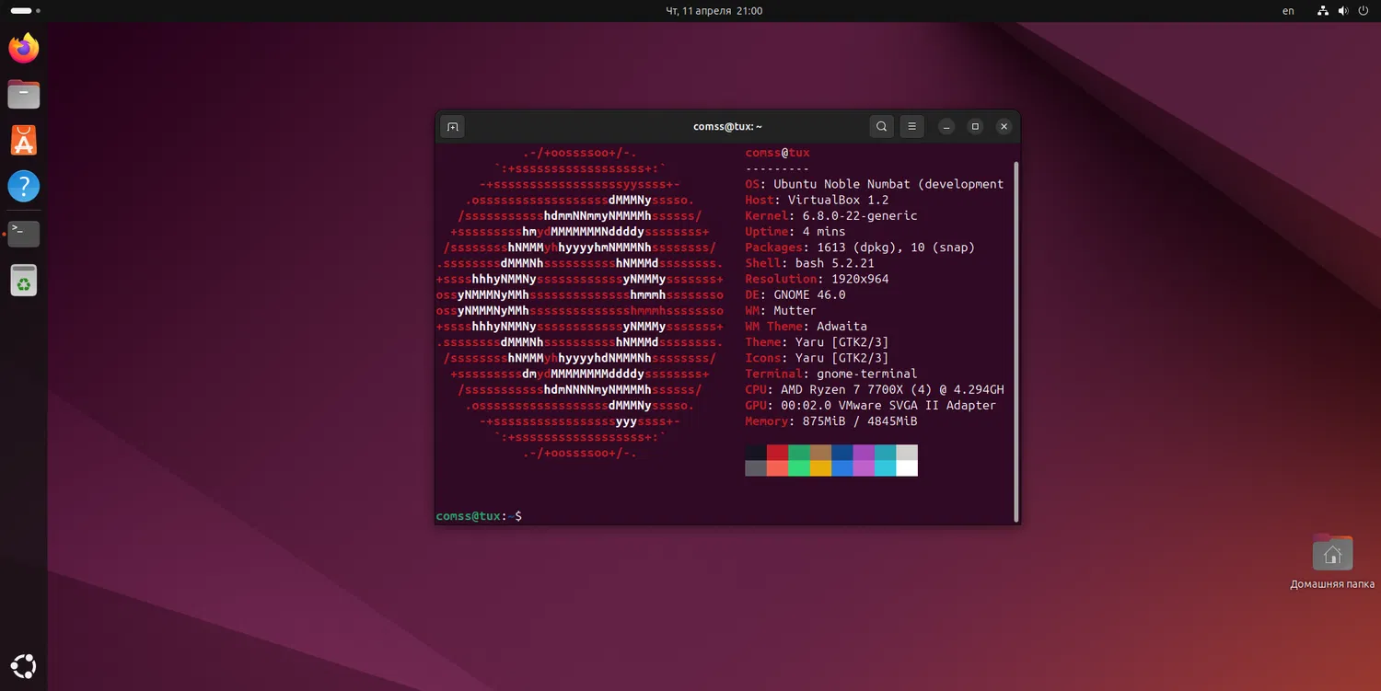This screenshot has width=1381, height=691.
Task: Open the terminal hamburger menu
Action: [911, 127]
